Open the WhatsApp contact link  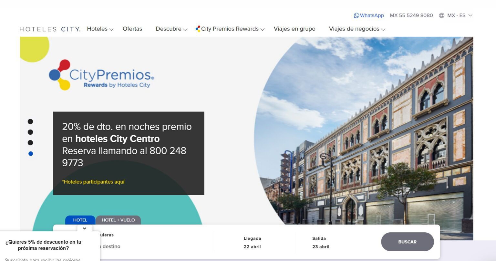pos(369,15)
